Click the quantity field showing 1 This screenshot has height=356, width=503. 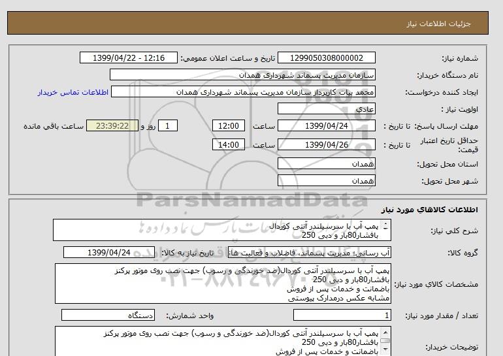pos(342,315)
